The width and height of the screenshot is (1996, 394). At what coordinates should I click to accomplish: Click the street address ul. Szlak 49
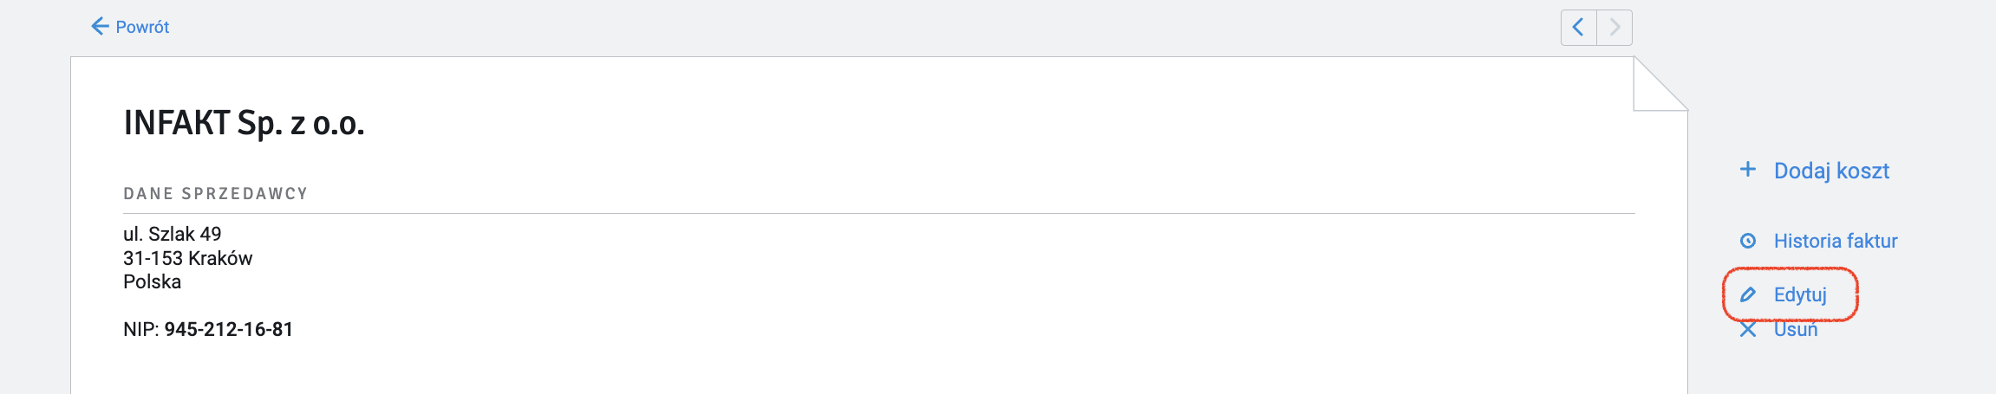172,234
